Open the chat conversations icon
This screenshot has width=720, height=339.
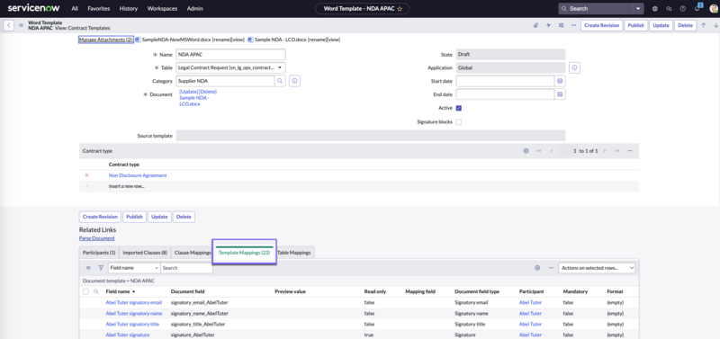pyautogui.click(x=669, y=9)
